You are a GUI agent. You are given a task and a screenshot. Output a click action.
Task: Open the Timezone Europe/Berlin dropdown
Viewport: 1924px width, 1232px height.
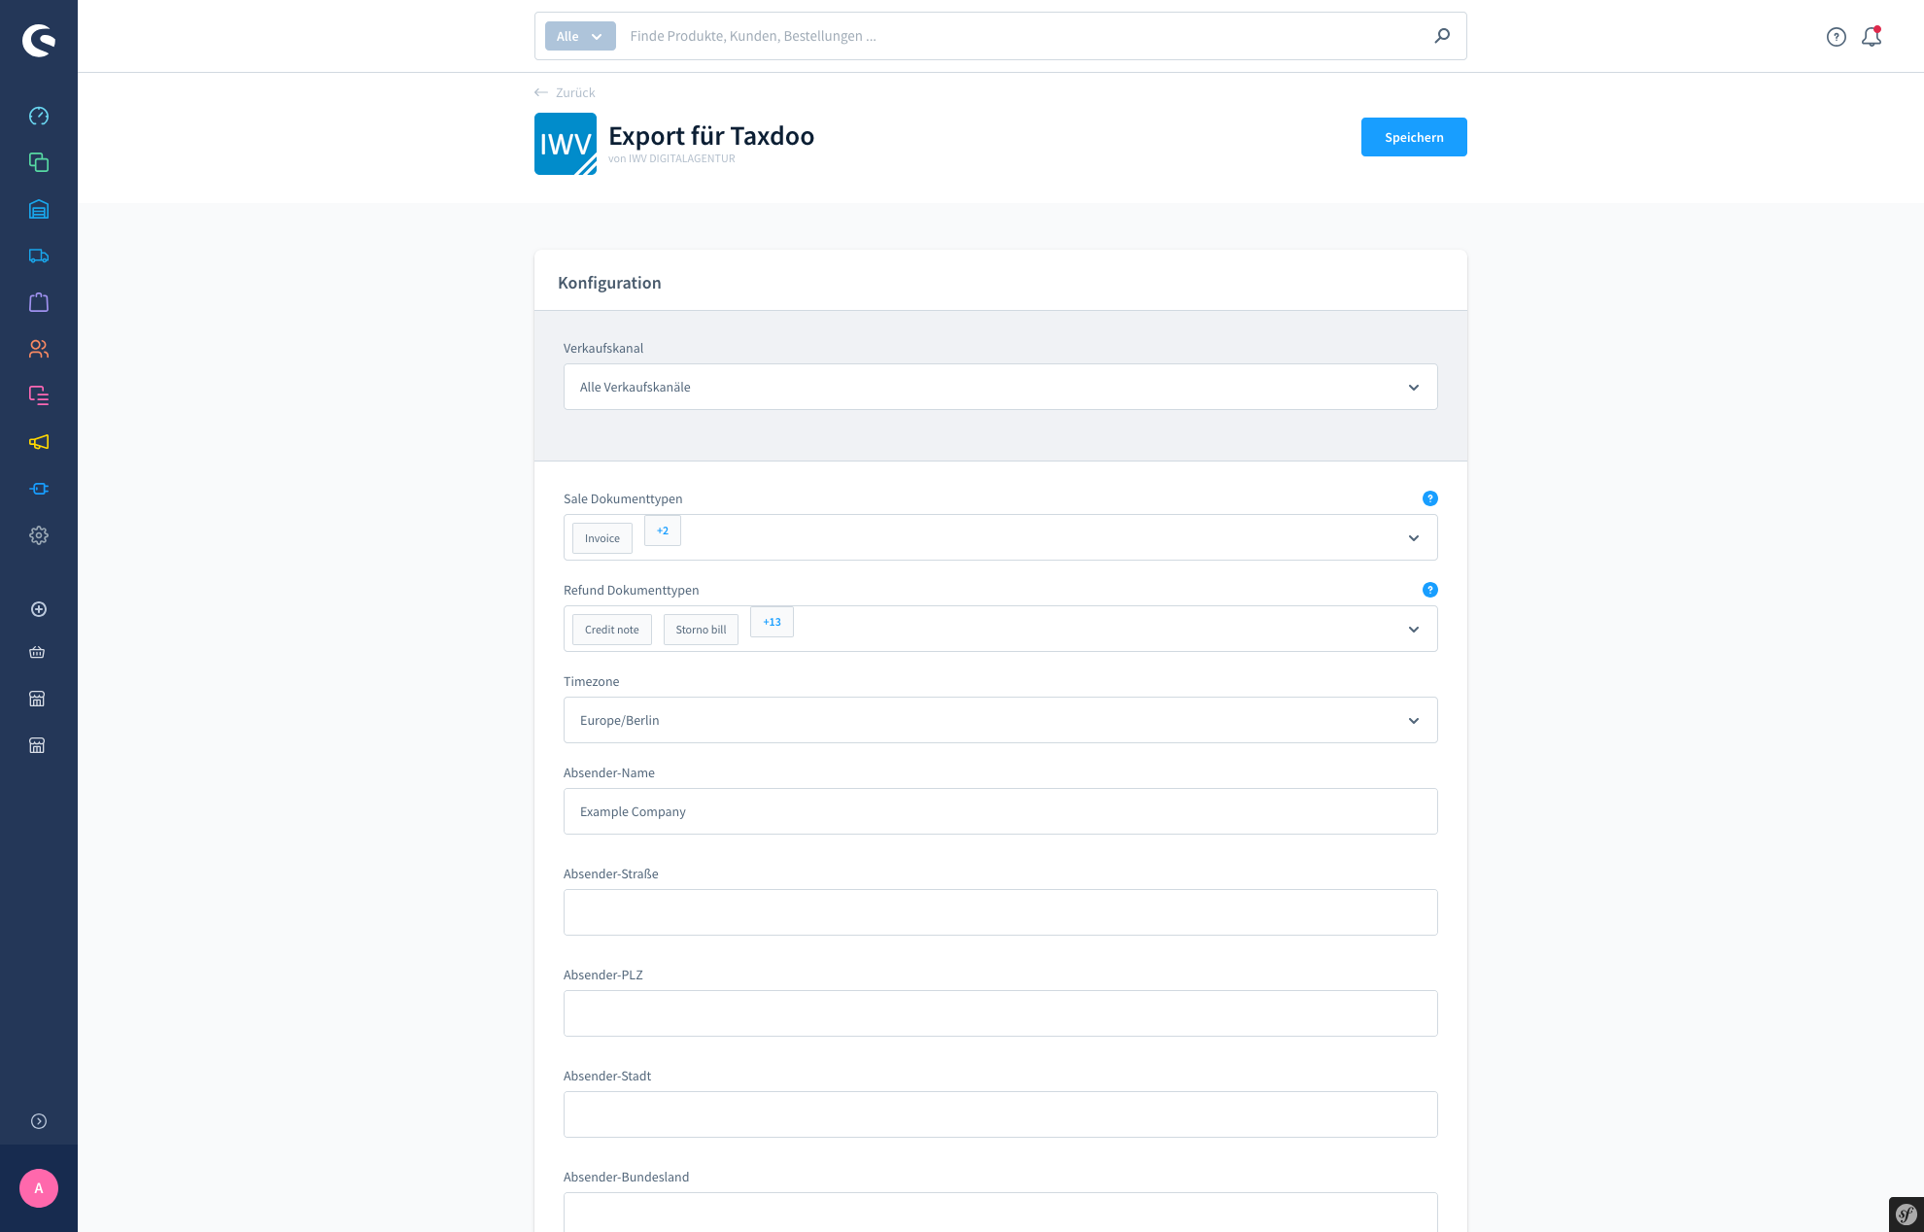tap(1001, 720)
